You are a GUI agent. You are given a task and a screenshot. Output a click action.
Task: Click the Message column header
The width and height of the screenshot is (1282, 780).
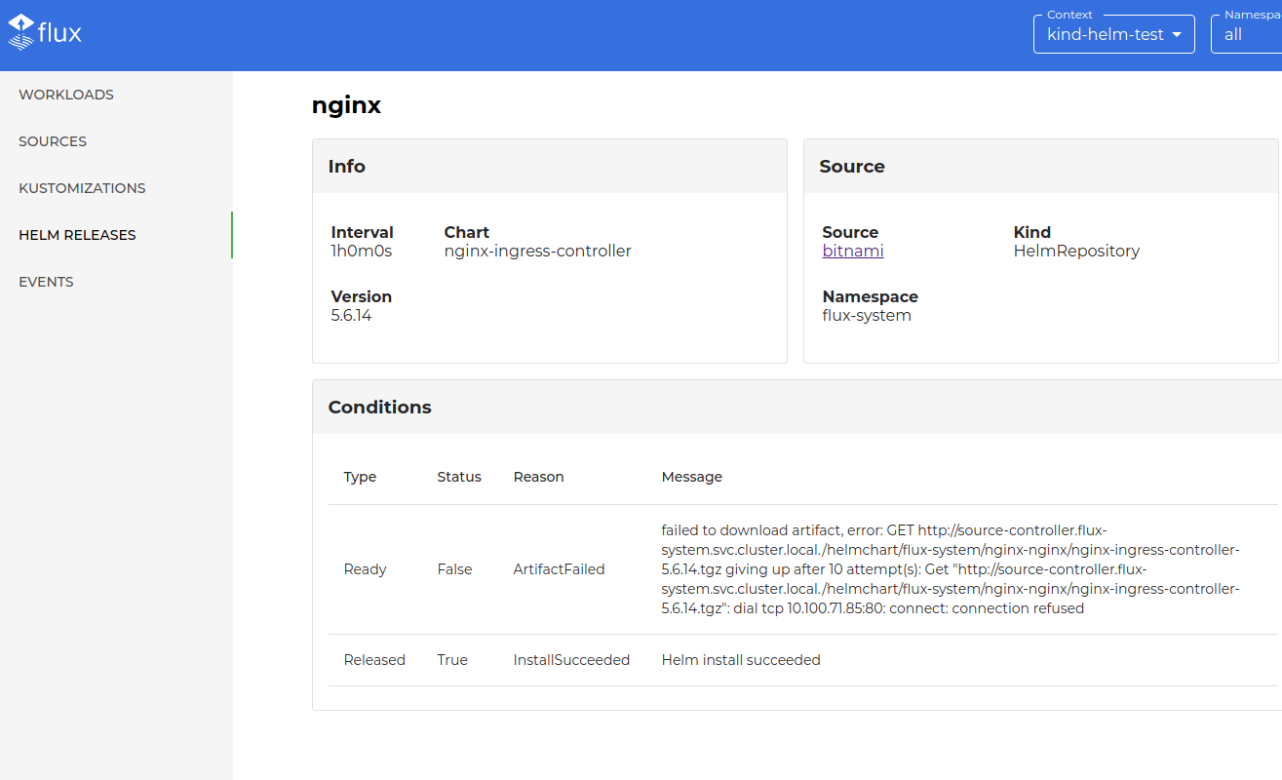tap(692, 477)
